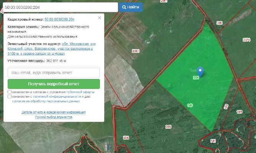This screenshot has height=153, width=256.
Task: Close the parcel info popup
Action: [99, 18]
